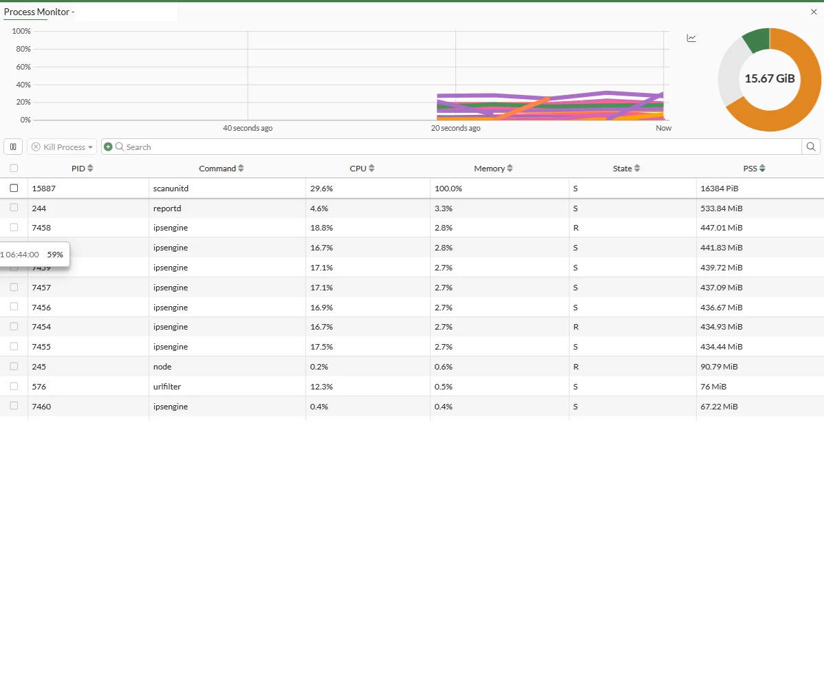The width and height of the screenshot is (824, 675).
Task: Check the ipsengine process 7455
Action: pos(14,346)
